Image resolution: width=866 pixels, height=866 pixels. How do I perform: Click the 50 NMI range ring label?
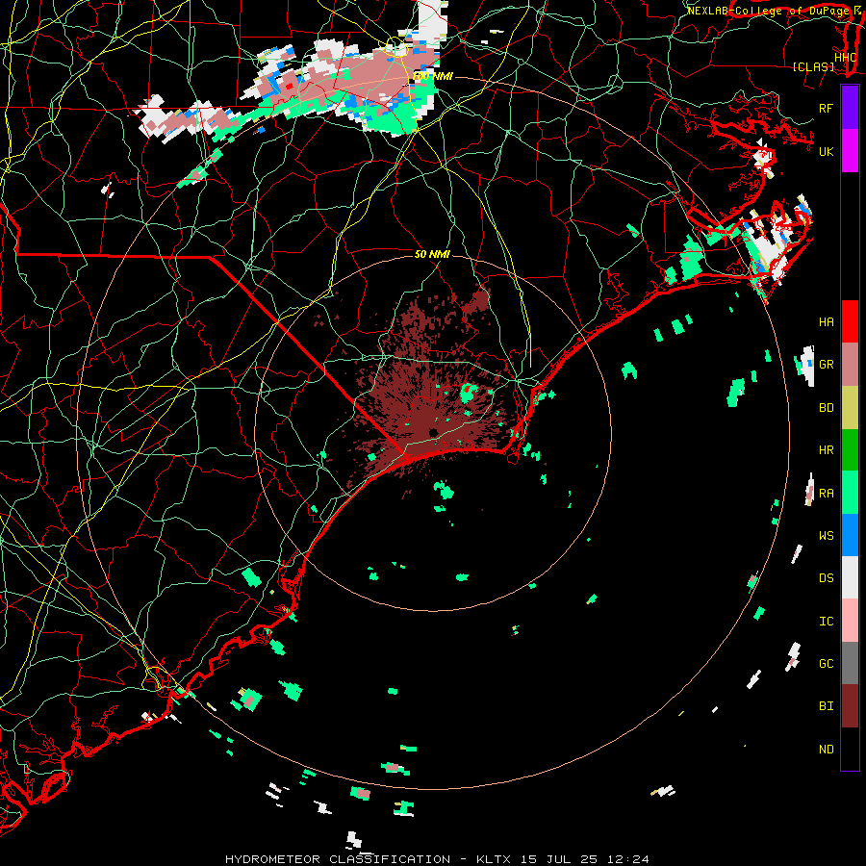tap(432, 254)
